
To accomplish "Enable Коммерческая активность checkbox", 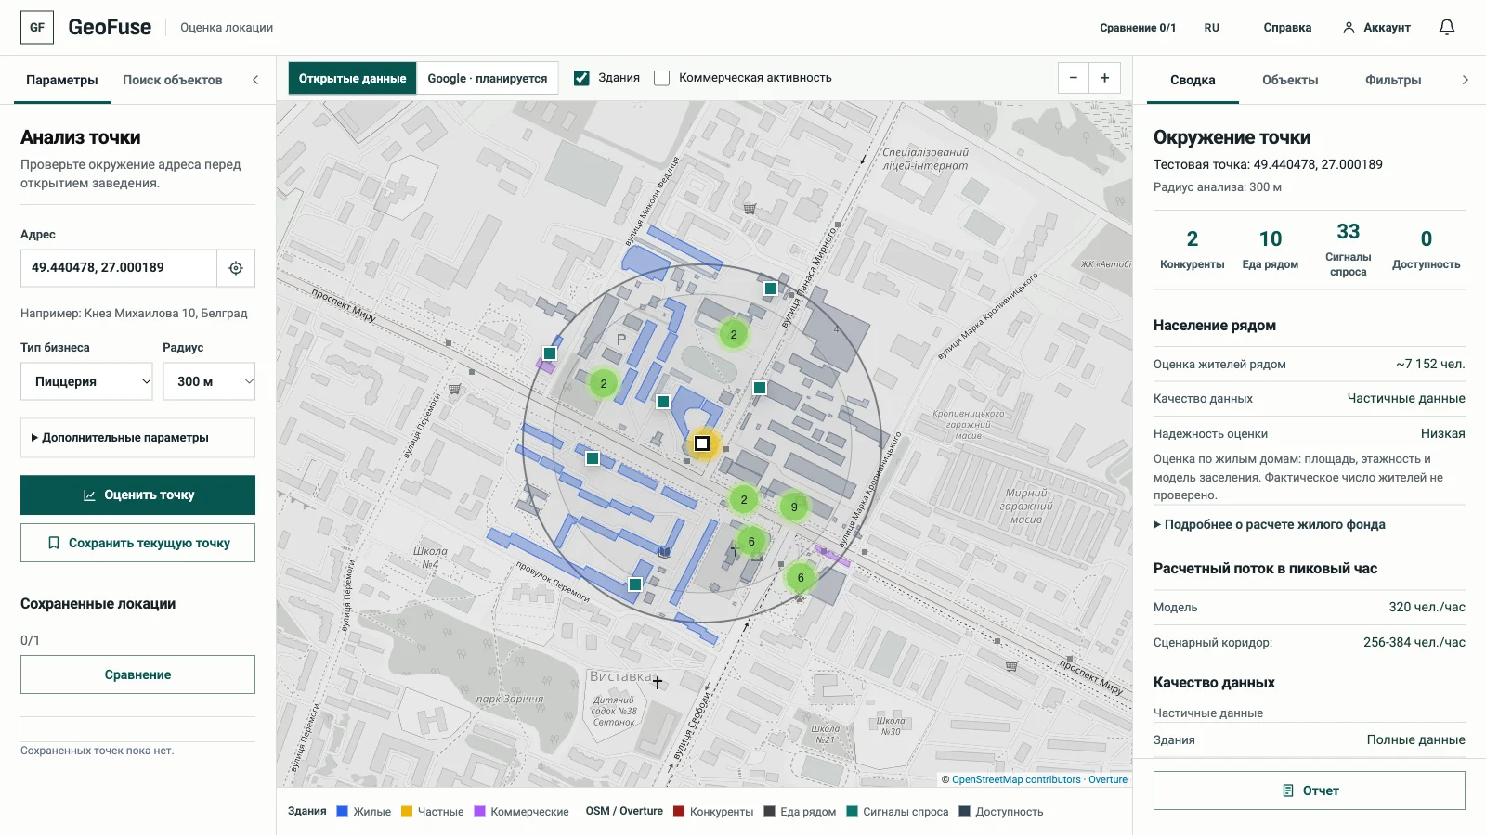I will click(x=662, y=78).
